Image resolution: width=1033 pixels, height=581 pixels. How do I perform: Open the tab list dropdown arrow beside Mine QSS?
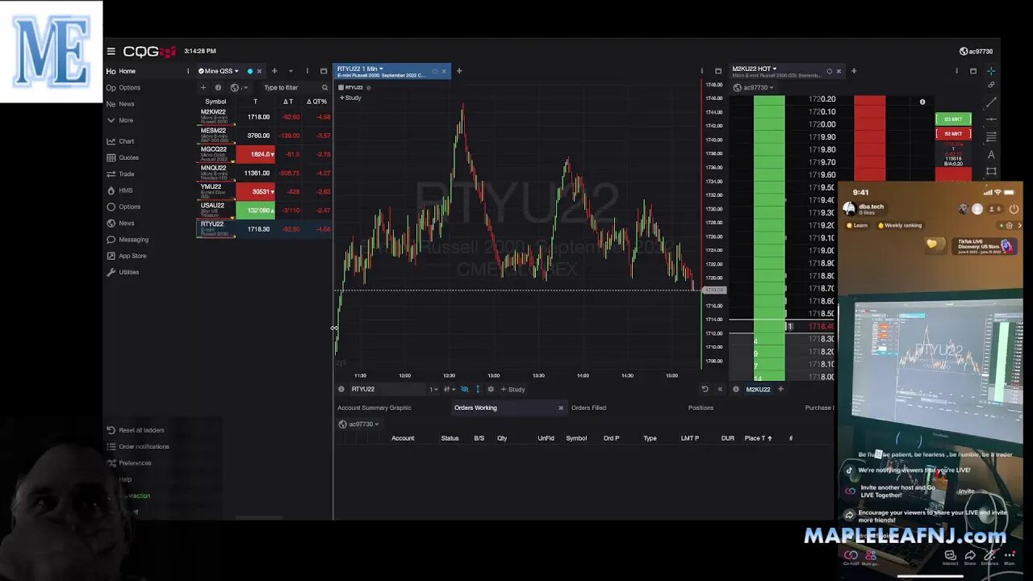[291, 71]
